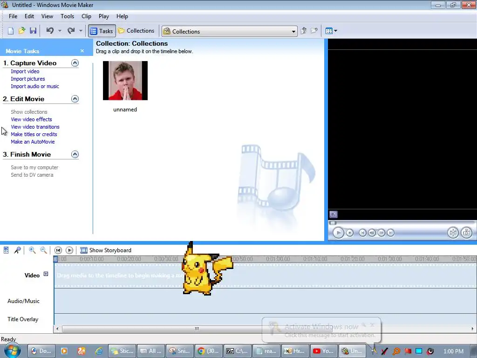The height and width of the screenshot is (358, 477).
Task: Step to the next frame
Action: (x=381, y=233)
